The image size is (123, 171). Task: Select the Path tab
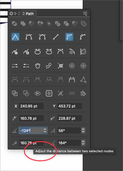click(28, 14)
